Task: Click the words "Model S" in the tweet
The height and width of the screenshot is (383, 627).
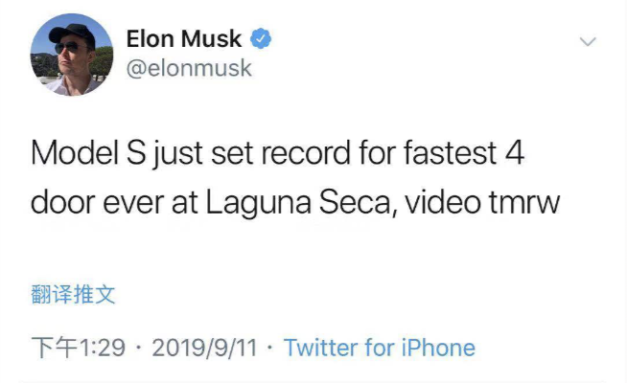Action: pyautogui.click(x=88, y=153)
